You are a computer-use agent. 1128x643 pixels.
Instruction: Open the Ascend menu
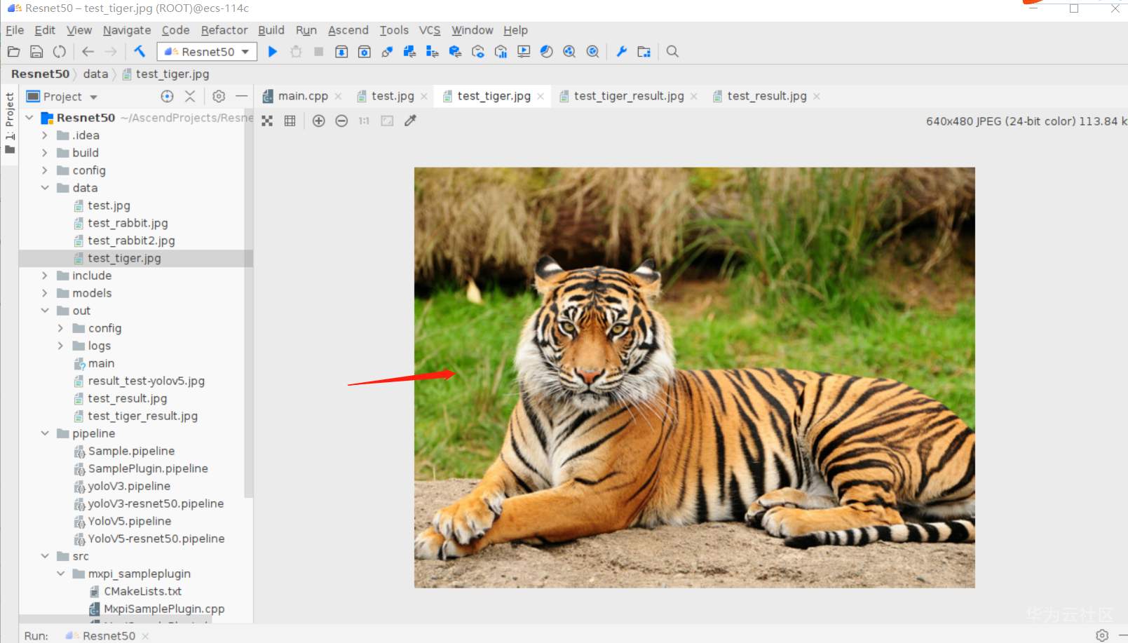click(348, 30)
